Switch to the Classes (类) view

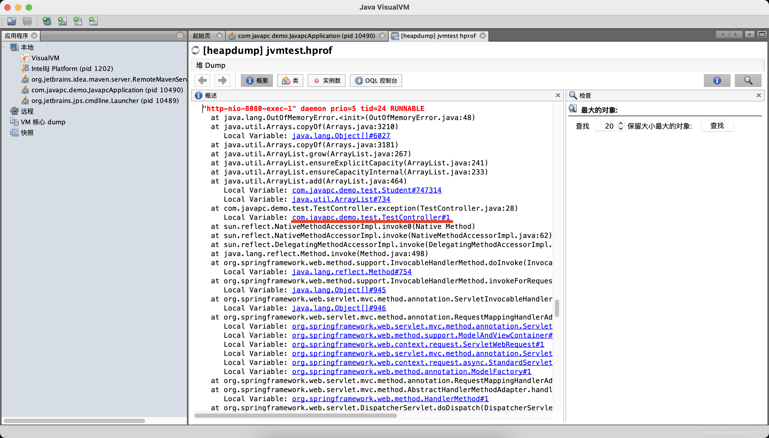pos(290,80)
